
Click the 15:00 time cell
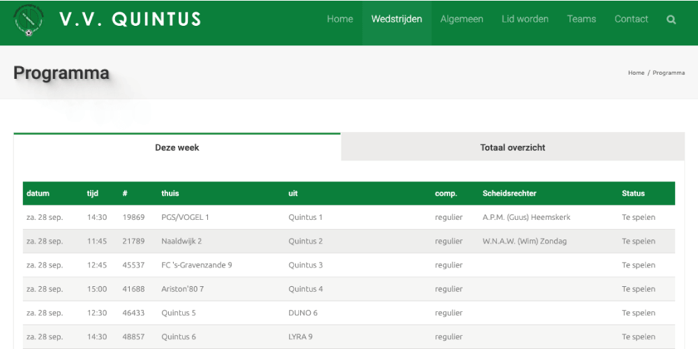click(97, 289)
